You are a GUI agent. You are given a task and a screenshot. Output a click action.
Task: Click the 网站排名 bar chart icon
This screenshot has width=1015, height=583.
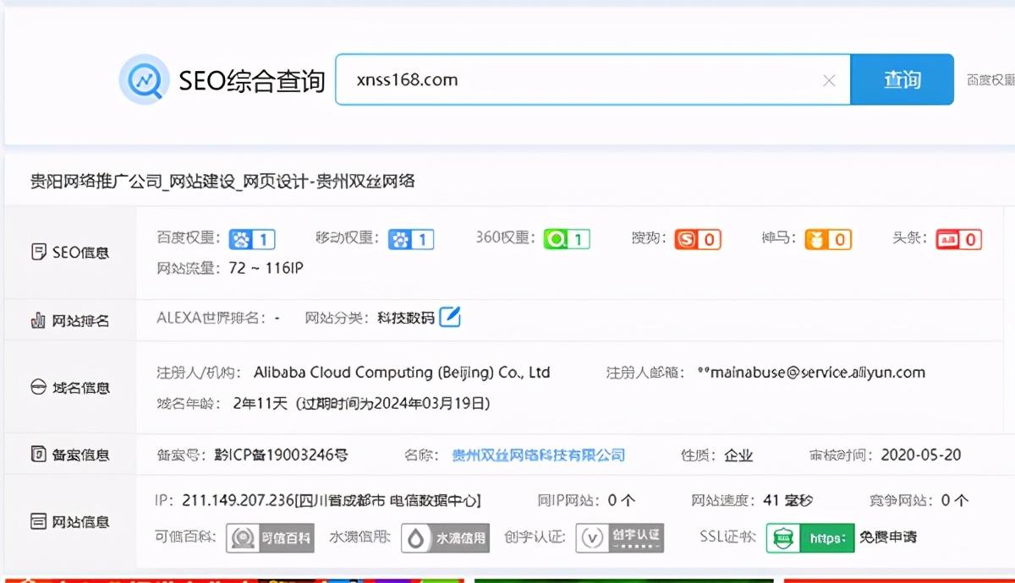(38, 320)
